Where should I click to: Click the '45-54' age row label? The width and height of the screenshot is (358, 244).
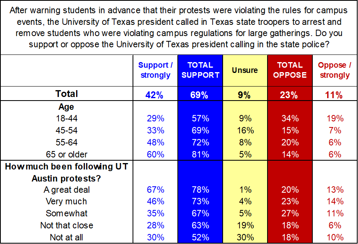(x=66, y=131)
